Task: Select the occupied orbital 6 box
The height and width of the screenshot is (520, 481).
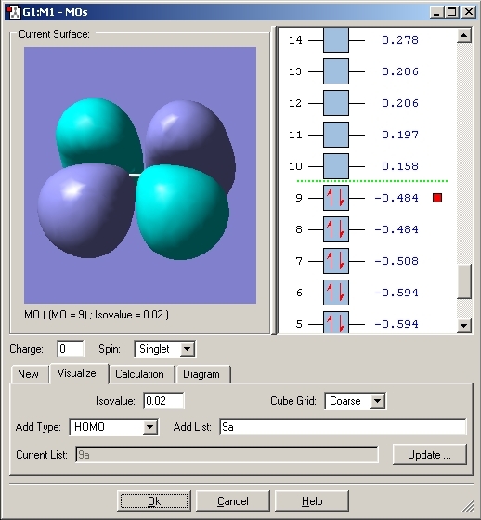Action: pos(336,292)
